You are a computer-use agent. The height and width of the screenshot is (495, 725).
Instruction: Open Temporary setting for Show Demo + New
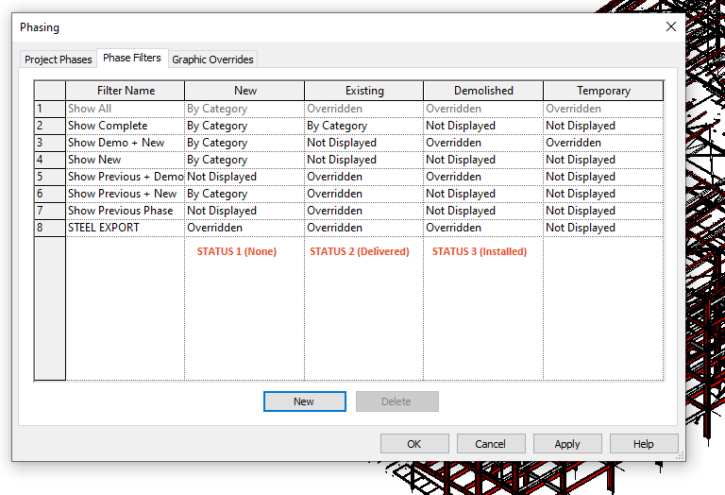point(603,143)
